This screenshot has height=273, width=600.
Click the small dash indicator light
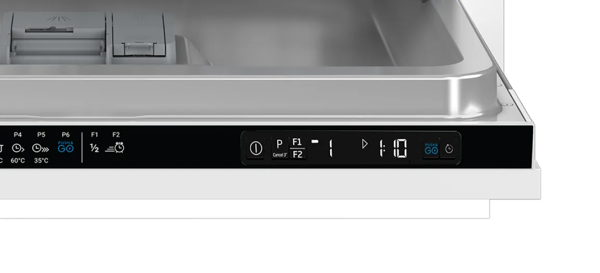(315, 141)
